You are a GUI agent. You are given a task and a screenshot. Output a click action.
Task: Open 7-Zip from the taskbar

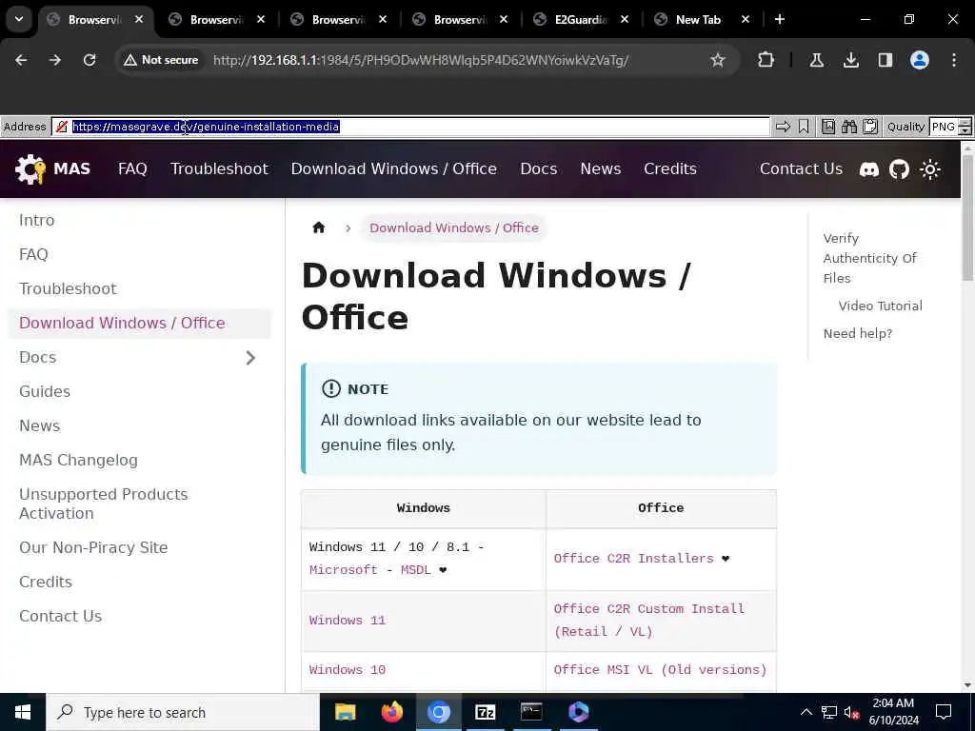(485, 712)
